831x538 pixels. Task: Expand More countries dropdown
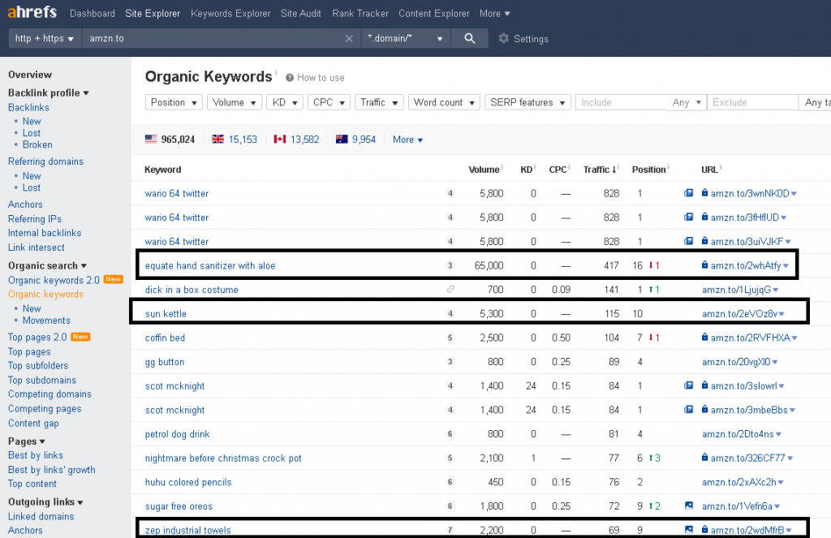(407, 140)
